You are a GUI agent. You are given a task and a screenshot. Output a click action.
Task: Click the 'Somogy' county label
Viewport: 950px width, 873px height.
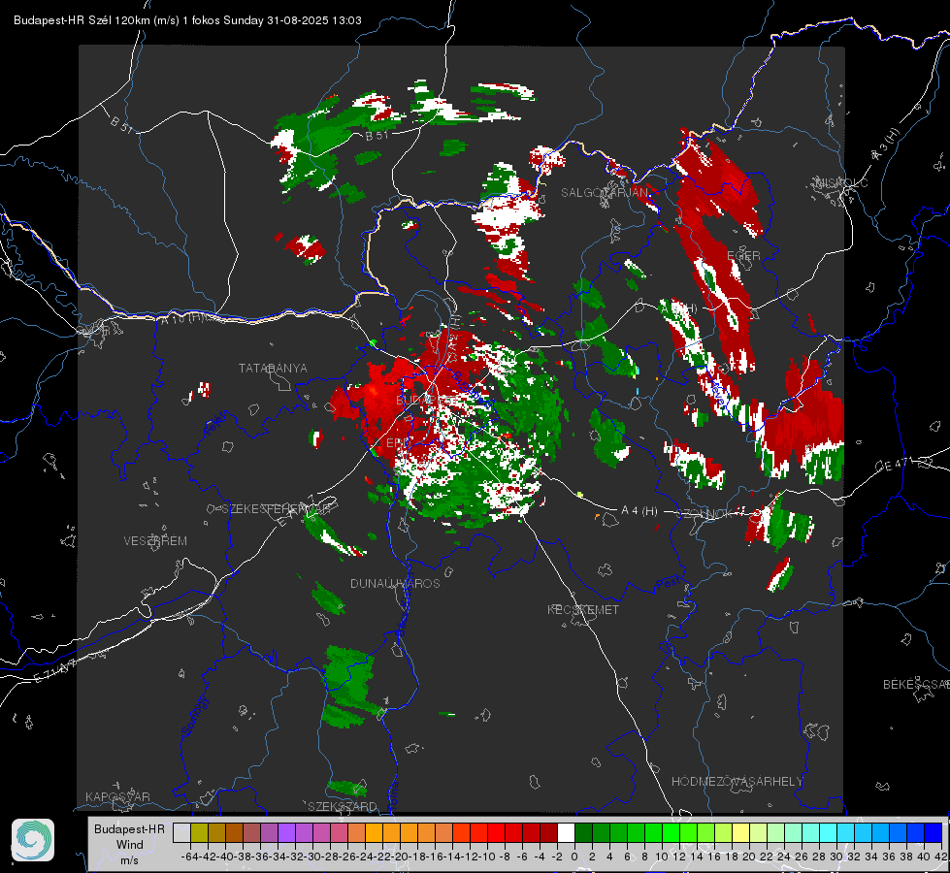tap(194, 716)
